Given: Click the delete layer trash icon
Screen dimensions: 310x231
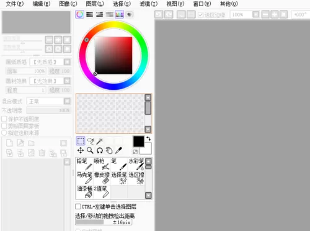Looking at the screenshot, I should (x=42, y=153).
